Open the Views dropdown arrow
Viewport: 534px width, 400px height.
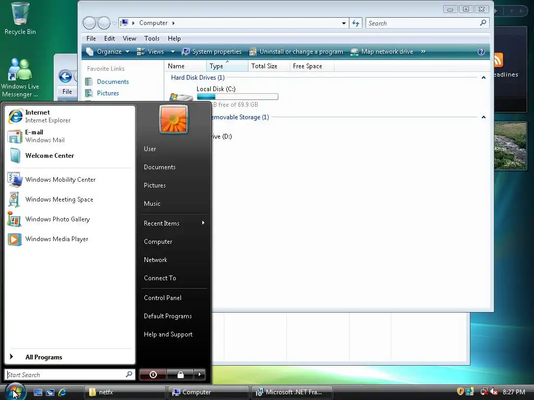173,52
